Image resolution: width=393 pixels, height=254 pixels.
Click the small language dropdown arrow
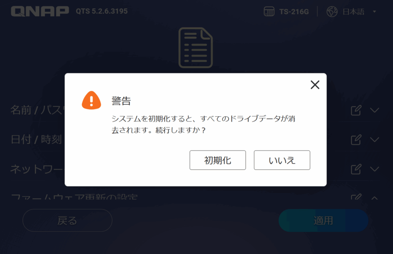coord(375,12)
